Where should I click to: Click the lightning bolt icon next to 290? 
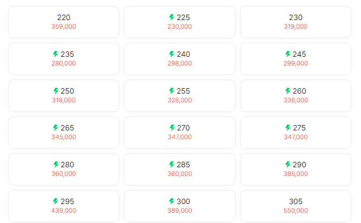[x=288, y=165]
